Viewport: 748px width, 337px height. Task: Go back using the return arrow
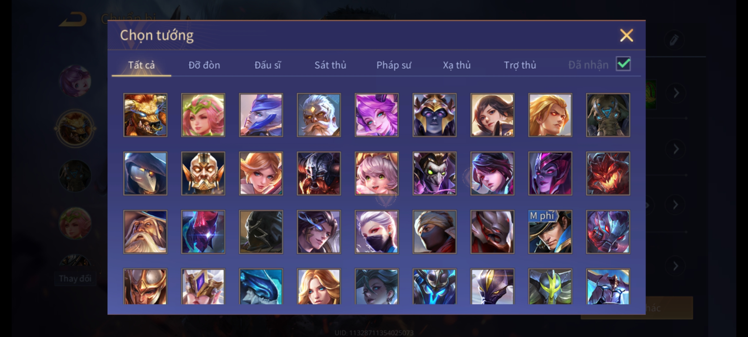click(x=73, y=19)
